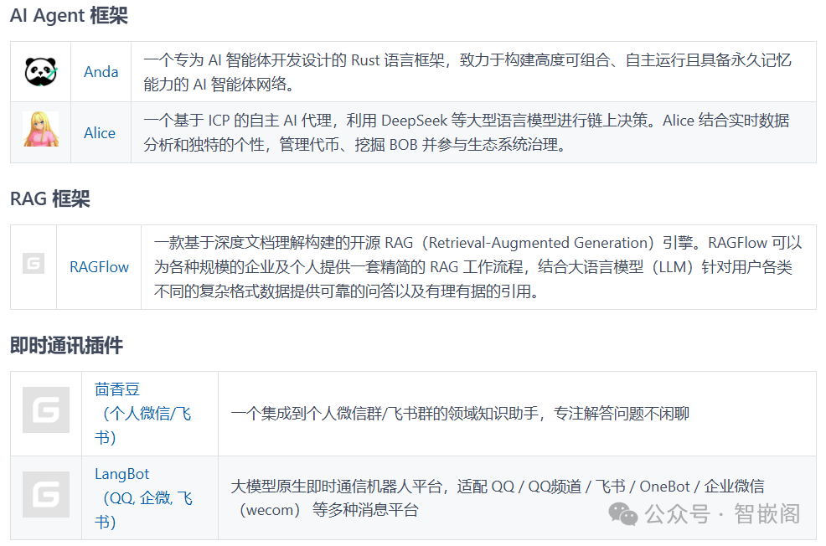Click the Alice ICP agent description text
The height and width of the screenshot is (546, 826).
[x=467, y=132]
